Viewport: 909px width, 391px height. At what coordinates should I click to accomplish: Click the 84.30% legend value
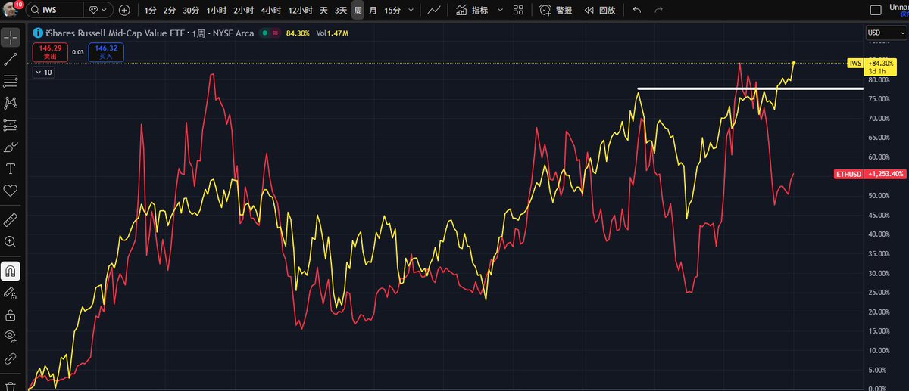(x=298, y=33)
